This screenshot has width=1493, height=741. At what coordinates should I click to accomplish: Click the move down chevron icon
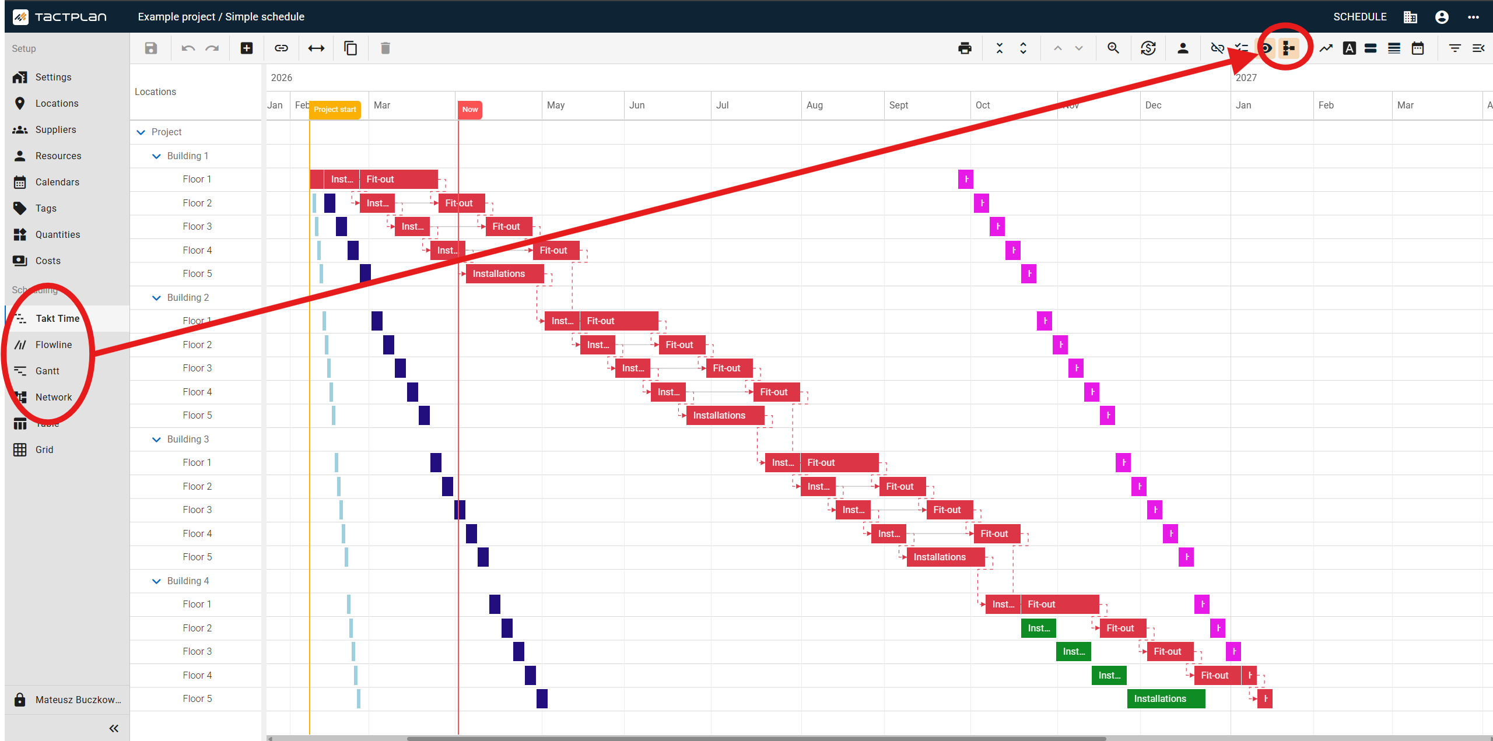[x=1079, y=48]
